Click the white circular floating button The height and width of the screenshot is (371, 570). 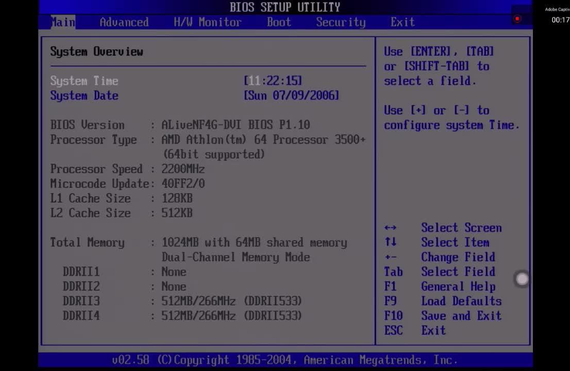[x=523, y=279]
